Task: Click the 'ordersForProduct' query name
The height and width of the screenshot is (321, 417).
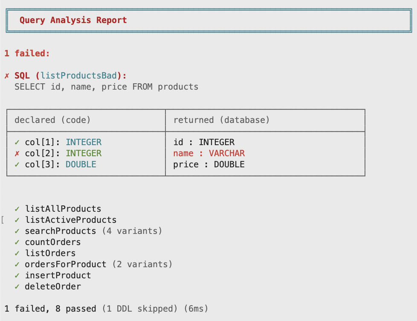Action: pyautogui.click(x=65, y=264)
